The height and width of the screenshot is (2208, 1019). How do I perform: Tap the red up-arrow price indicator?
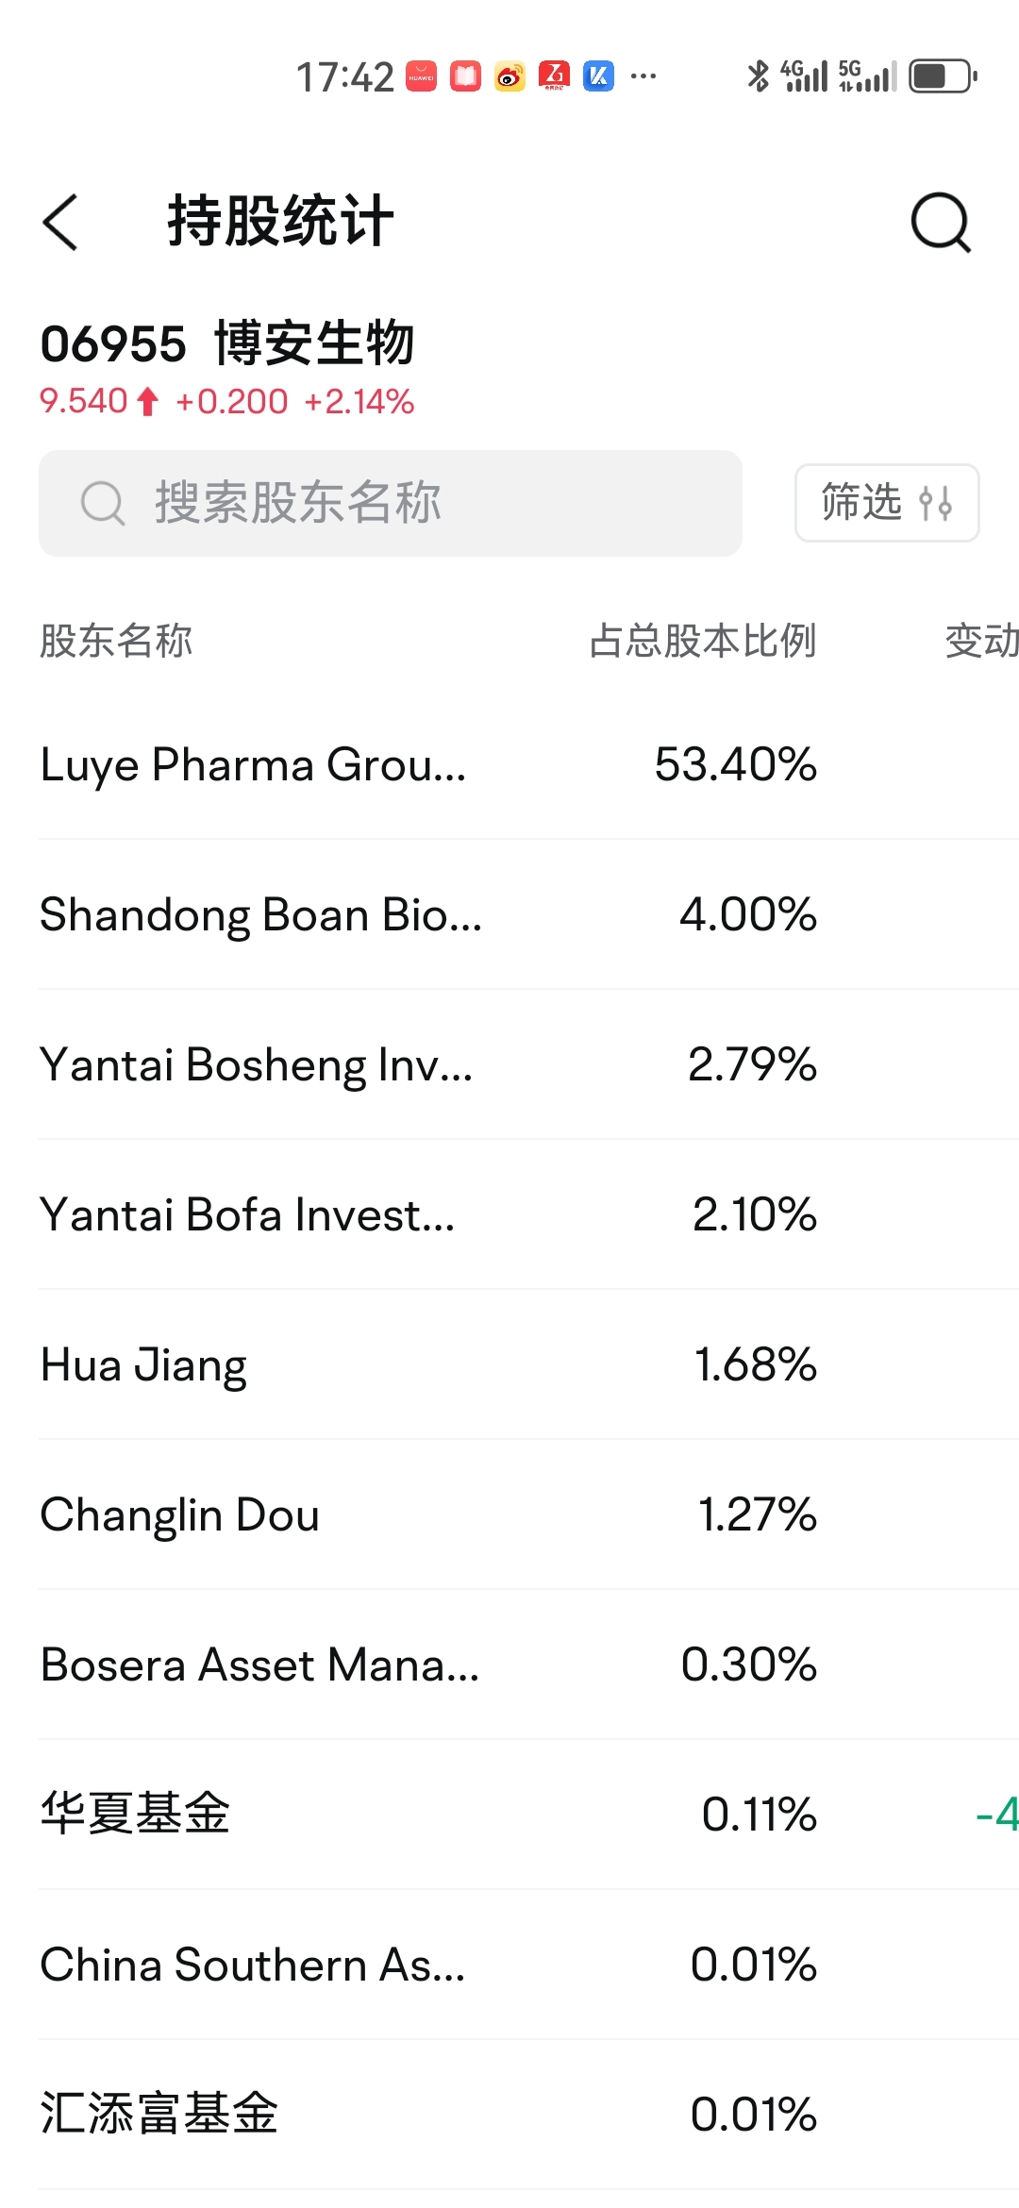coord(147,402)
